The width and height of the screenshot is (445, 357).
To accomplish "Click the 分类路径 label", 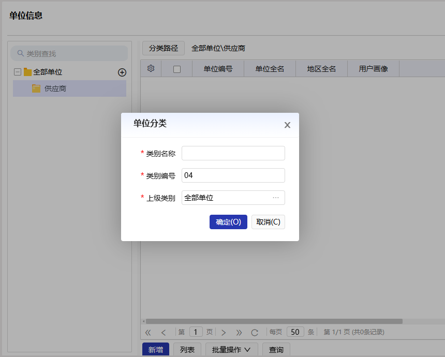I will tap(164, 48).
